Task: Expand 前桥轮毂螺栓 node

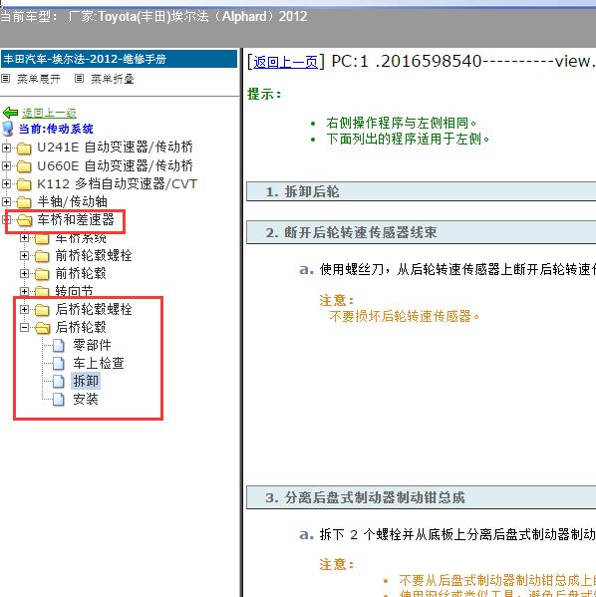Action: [x=24, y=255]
